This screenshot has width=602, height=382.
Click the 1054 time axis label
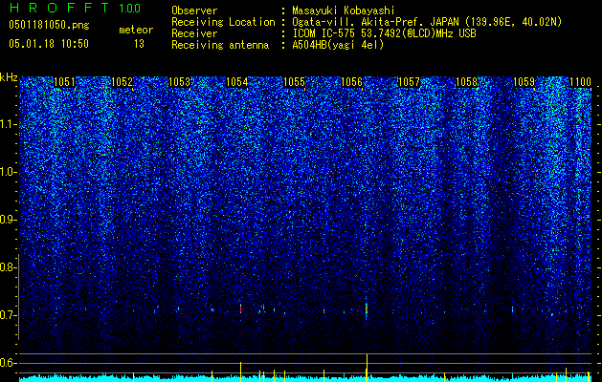click(x=237, y=82)
